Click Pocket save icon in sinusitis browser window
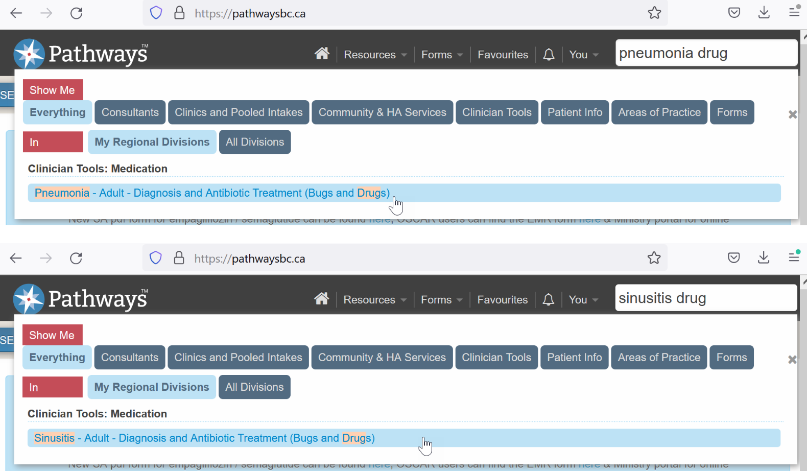 [733, 258]
